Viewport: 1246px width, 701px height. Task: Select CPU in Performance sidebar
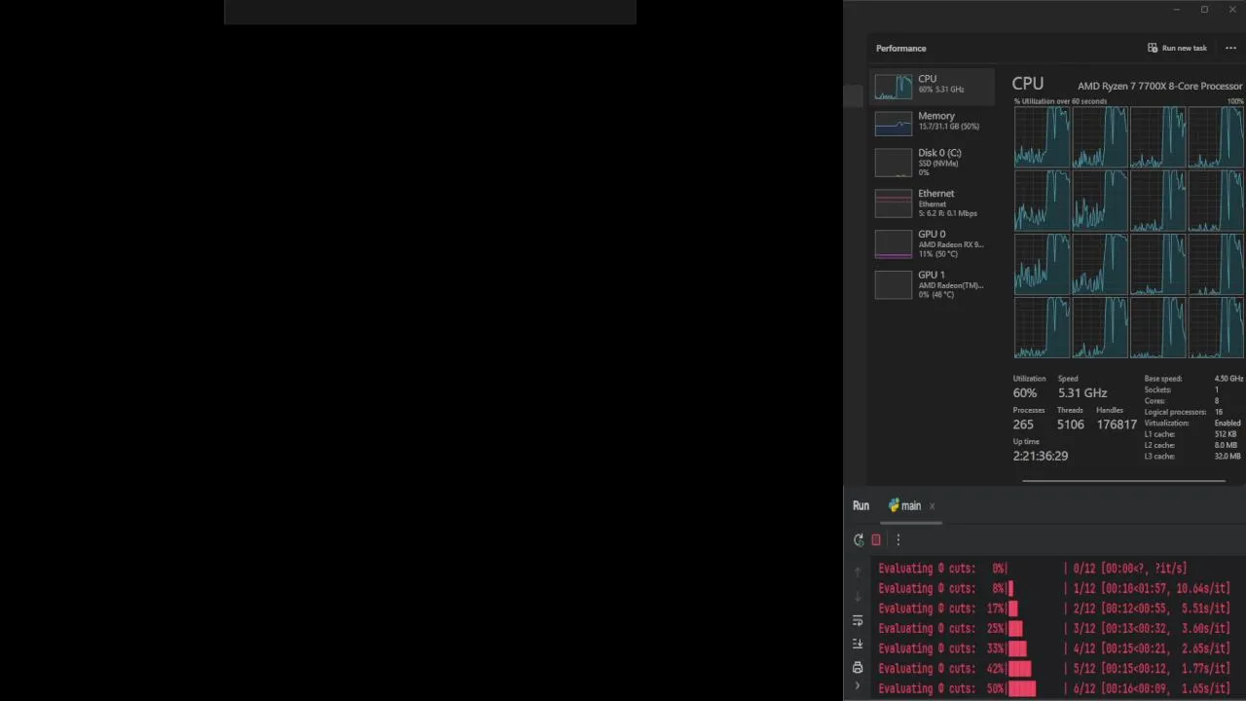tap(933, 86)
